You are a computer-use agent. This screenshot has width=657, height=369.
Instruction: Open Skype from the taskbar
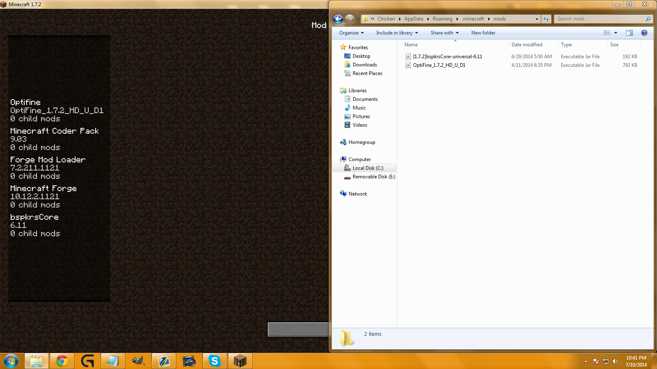point(215,361)
